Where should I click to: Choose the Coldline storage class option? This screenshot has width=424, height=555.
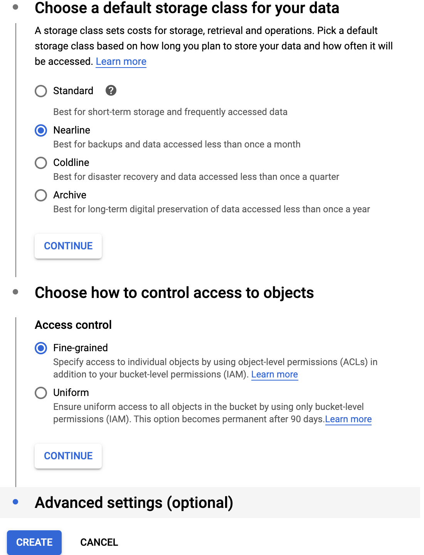click(41, 163)
